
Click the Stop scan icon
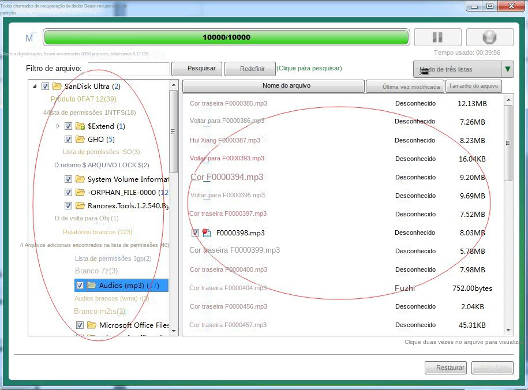tap(489, 36)
